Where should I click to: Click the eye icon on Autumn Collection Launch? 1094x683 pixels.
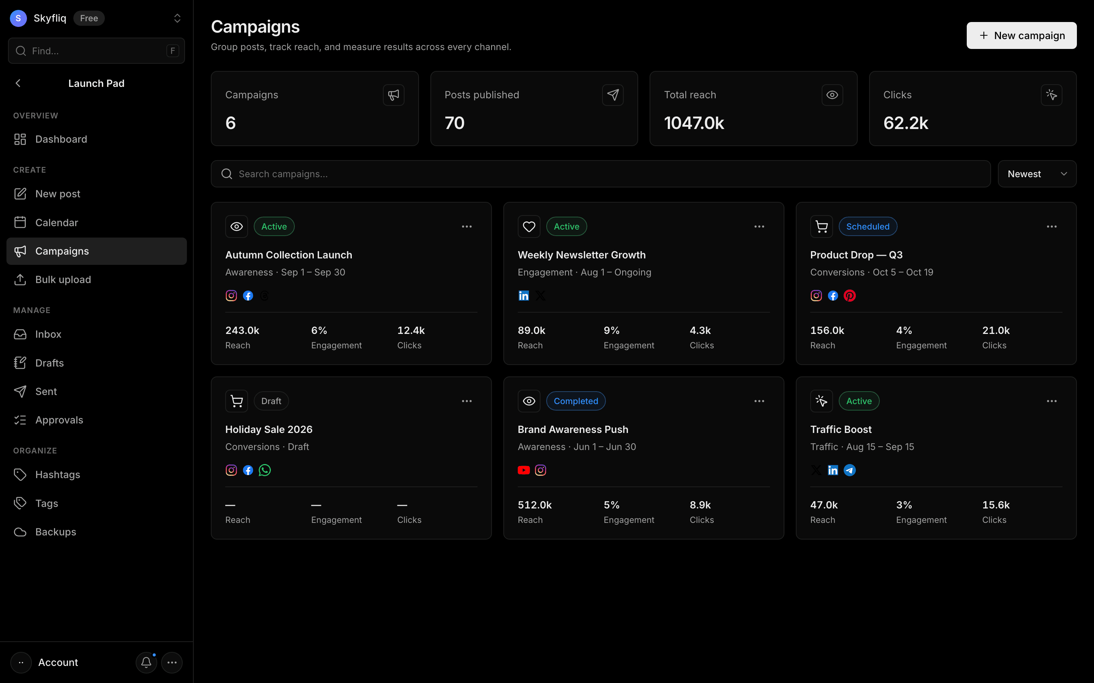point(236,226)
